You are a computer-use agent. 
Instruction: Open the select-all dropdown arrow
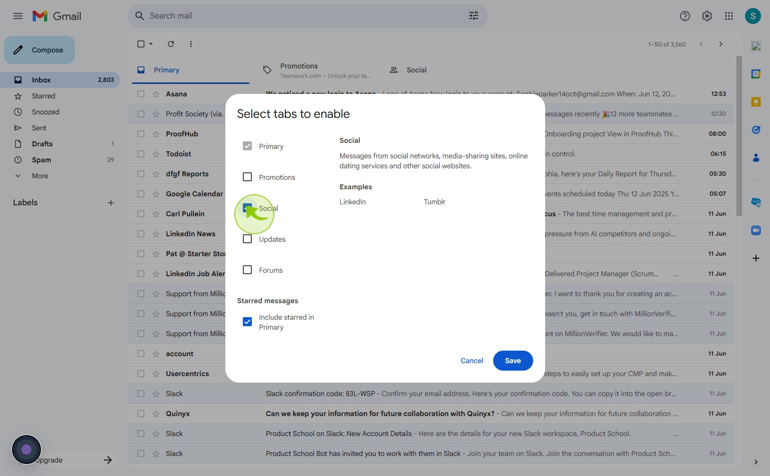151,44
